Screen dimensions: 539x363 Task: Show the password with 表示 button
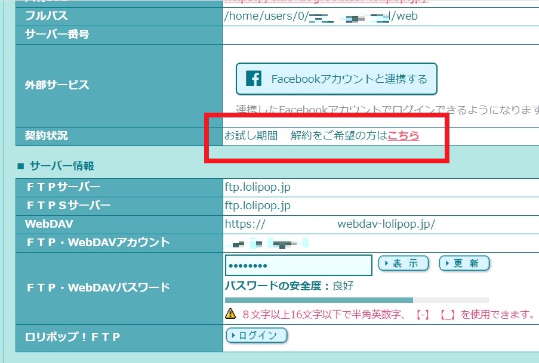point(404,264)
